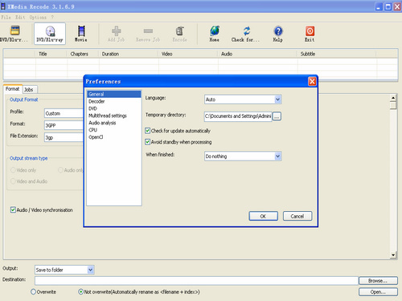Confirm preferences with OK button
The image size is (402, 301).
point(263,216)
